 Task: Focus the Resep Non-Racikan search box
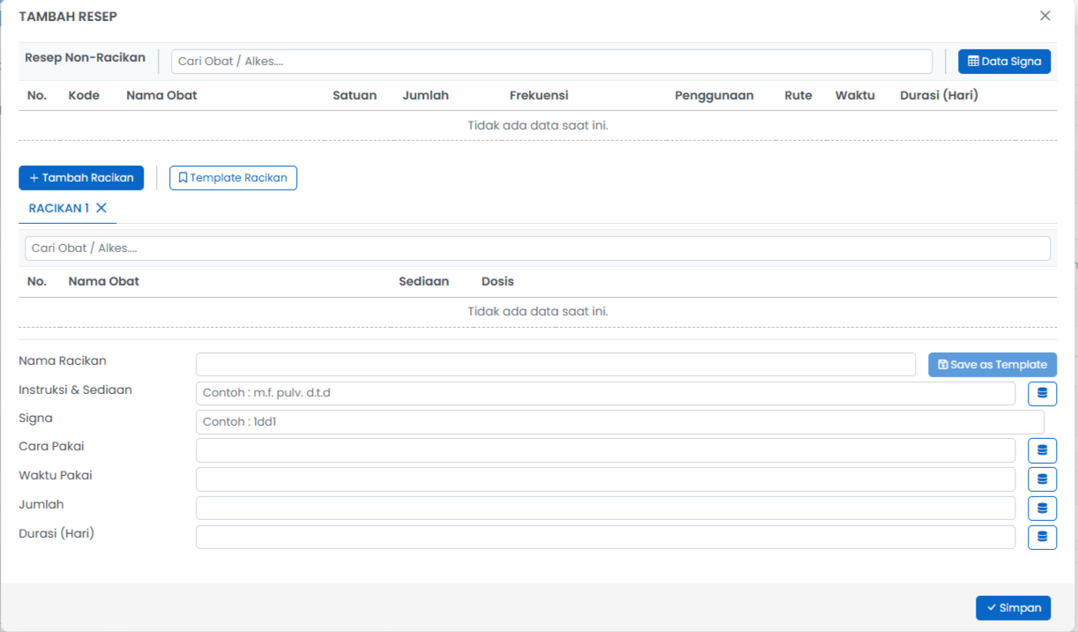(x=551, y=62)
